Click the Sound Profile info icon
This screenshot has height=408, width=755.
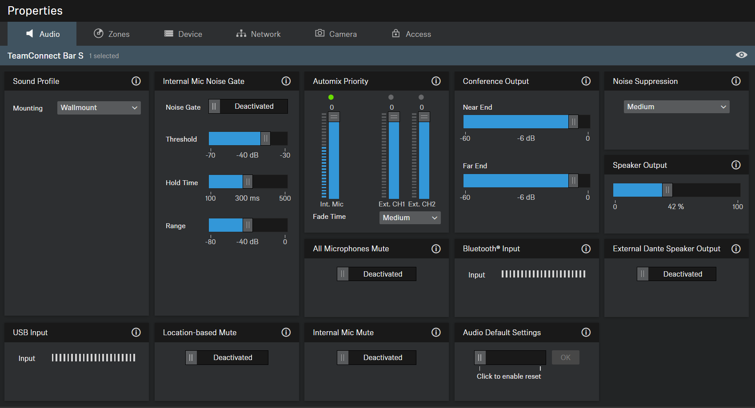[136, 81]
